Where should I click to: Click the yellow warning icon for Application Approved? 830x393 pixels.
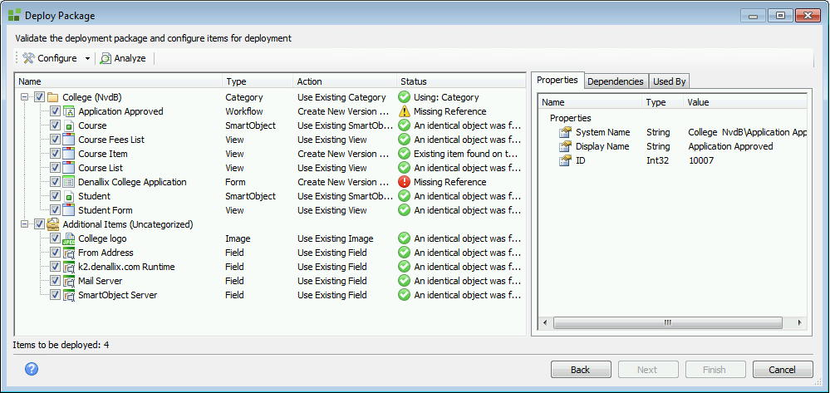[x=405, y=111]
